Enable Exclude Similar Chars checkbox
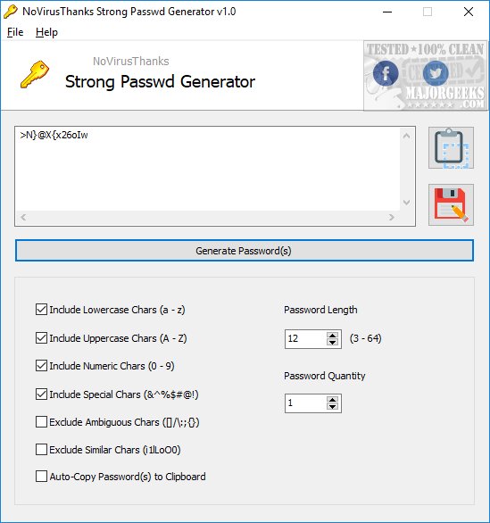 (x=41, y=450)
